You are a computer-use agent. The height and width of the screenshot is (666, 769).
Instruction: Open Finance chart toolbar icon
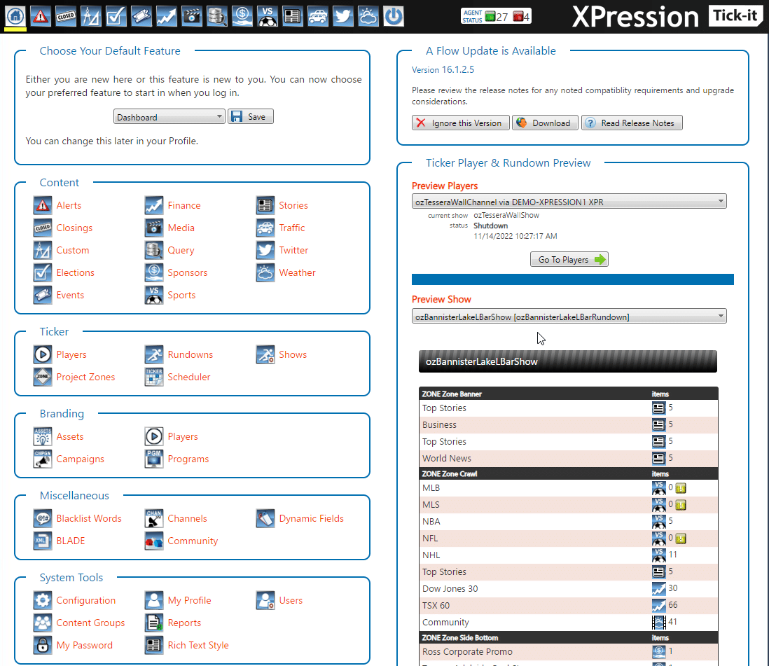(166, 16)
